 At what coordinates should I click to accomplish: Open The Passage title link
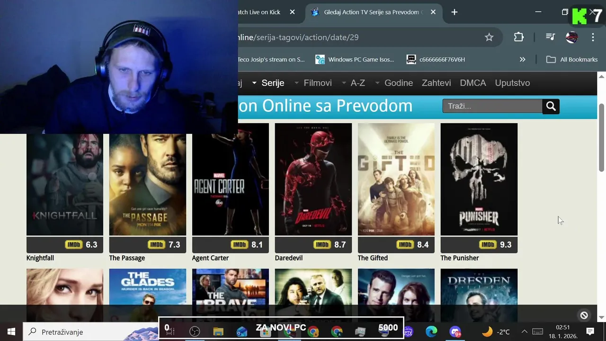[127, 258]
